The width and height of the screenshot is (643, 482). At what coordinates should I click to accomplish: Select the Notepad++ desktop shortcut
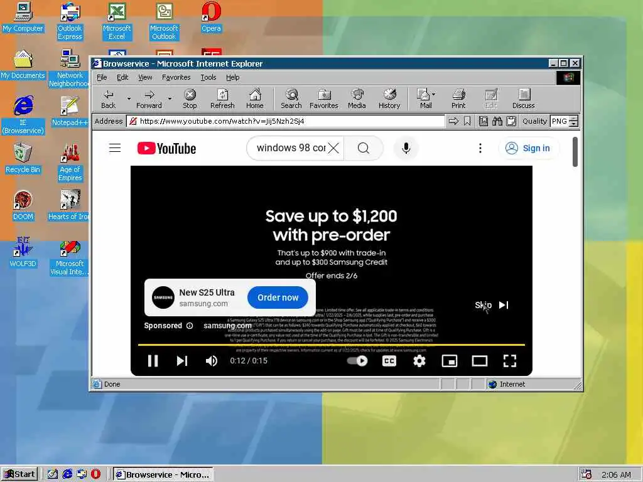pos(70,111)
